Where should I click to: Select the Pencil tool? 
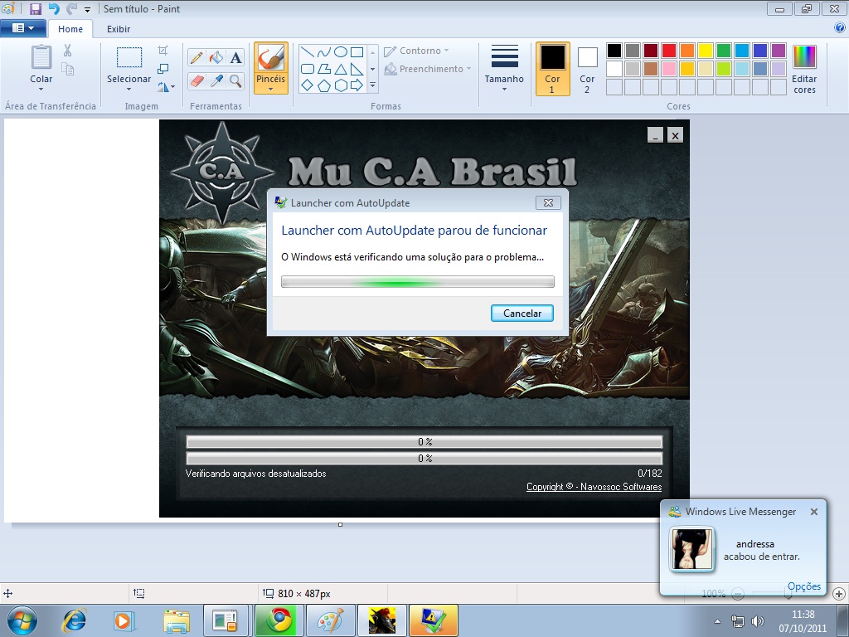(196, 57)
